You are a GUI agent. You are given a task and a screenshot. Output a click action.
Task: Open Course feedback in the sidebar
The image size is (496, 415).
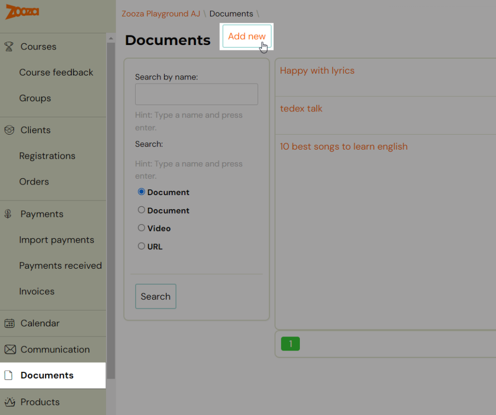[56, 73]
